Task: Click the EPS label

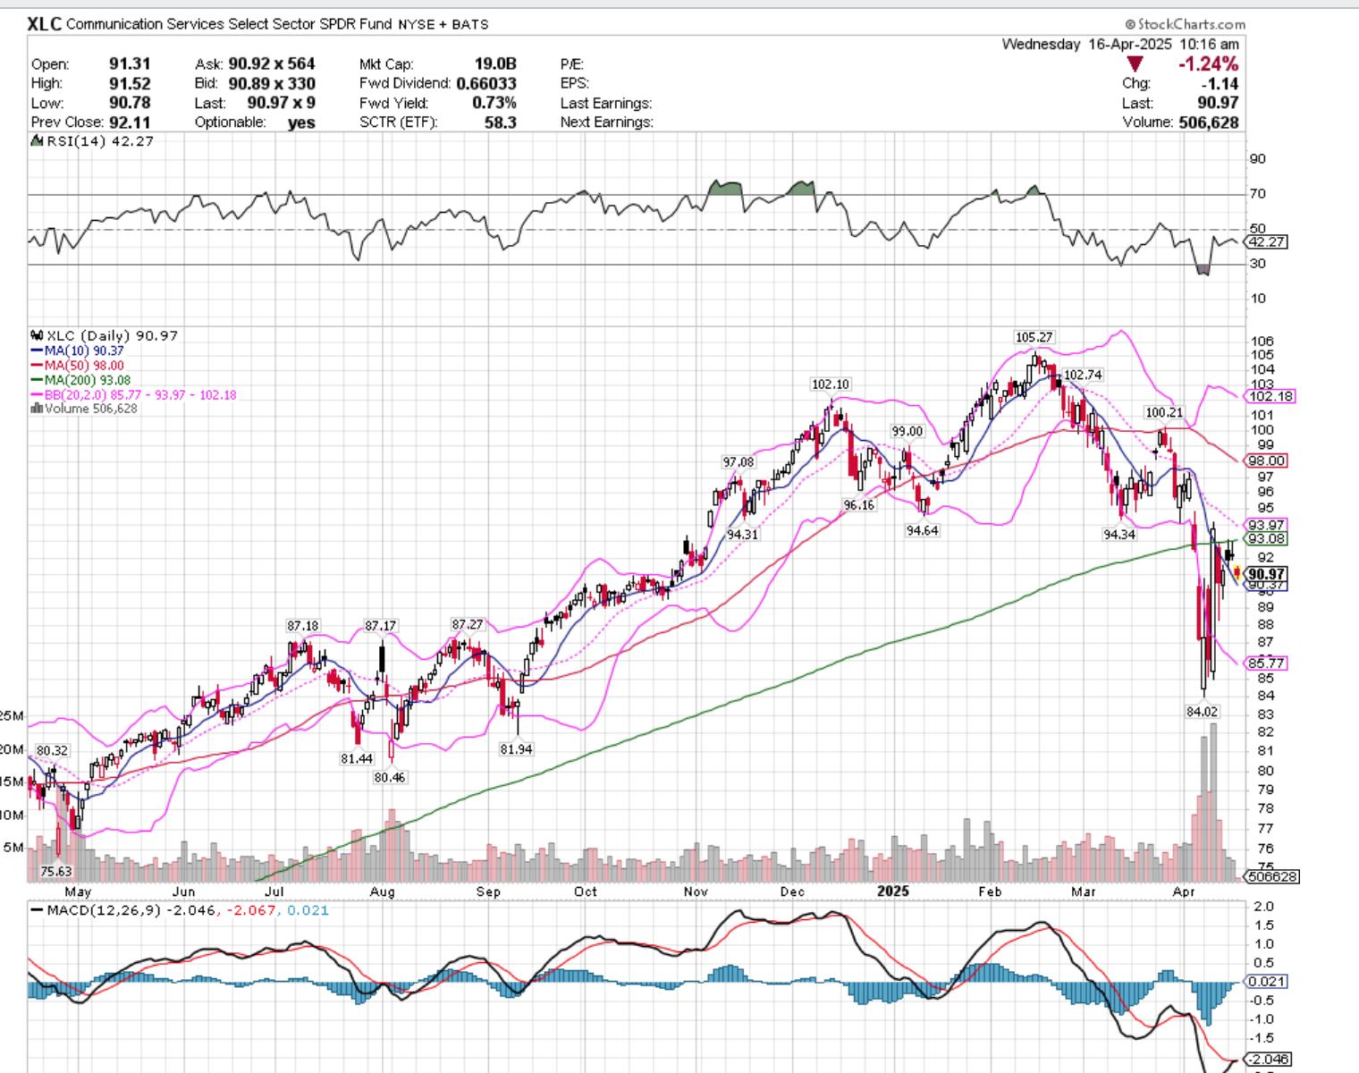Action: (x=575, y=84)
